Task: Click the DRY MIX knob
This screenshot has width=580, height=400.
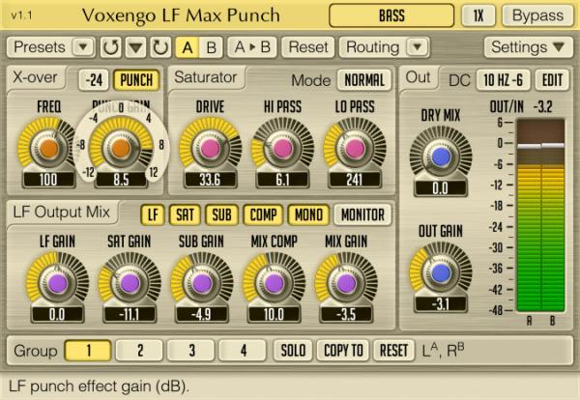Action: [x=441, y=157]
